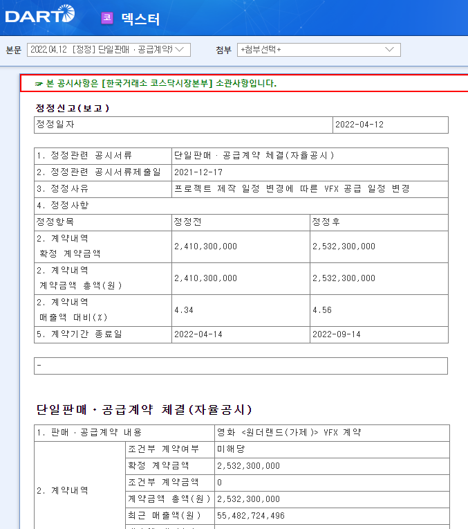Click the 1. 판매ㆍ공급계약 내용 label

click(x=89, y=433)
